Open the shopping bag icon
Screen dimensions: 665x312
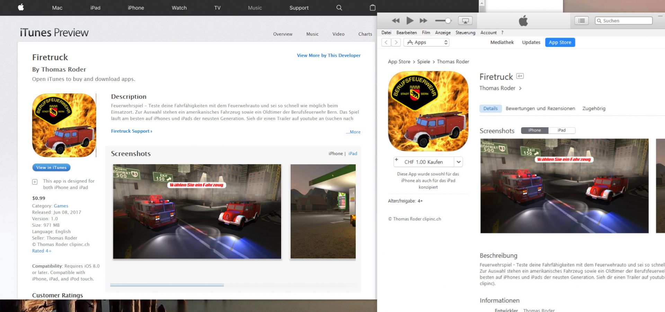(x=372, y=8)
